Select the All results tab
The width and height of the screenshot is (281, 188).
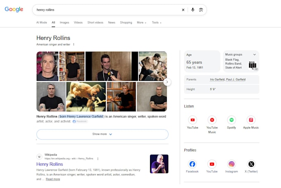[x=53, y=23]
